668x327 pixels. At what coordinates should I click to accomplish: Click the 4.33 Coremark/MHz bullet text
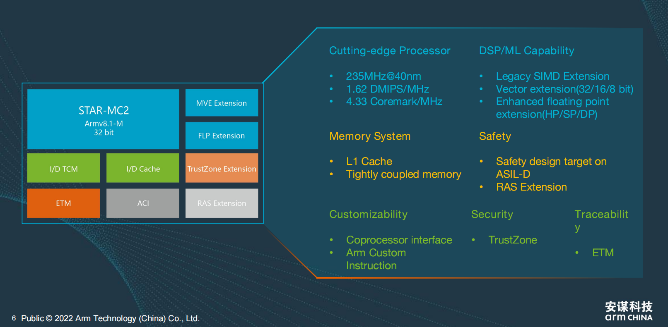tap(394, 101)
